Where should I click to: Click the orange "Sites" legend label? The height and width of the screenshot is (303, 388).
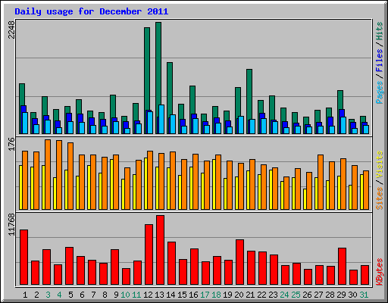coord(380,198)
